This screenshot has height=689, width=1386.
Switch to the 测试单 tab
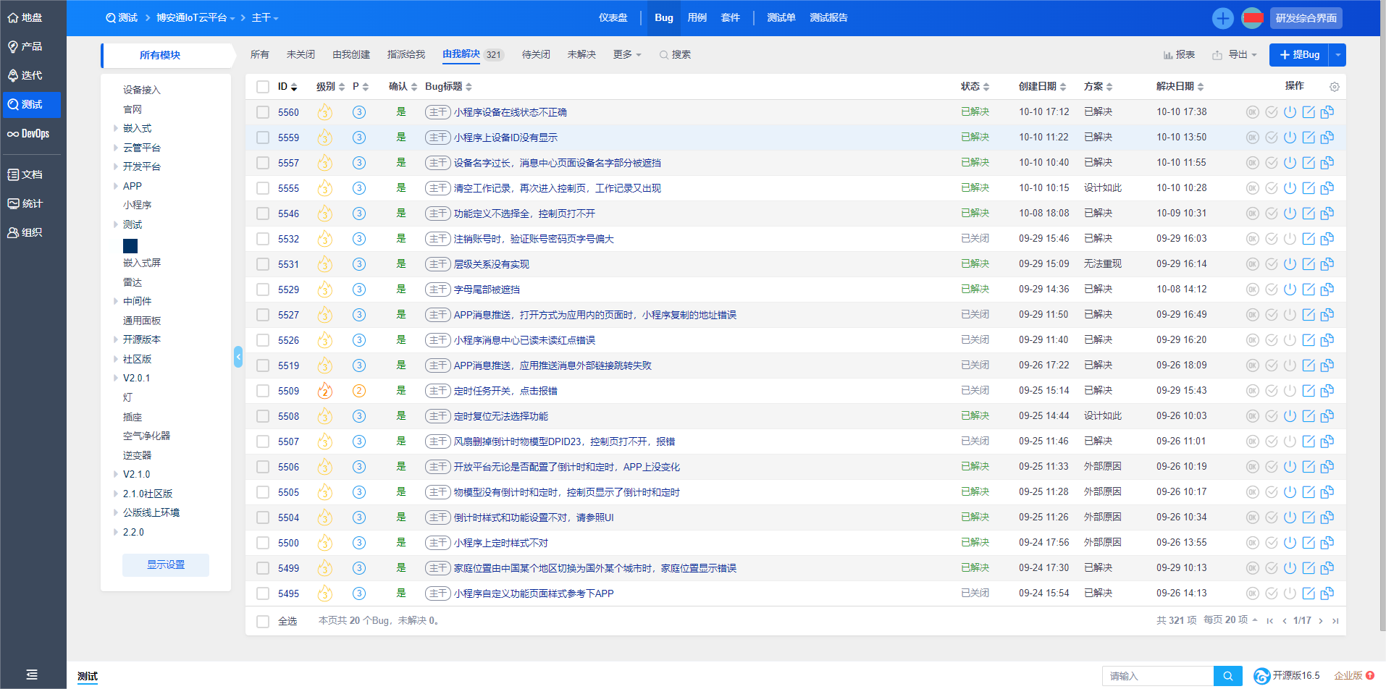click(x=781, y=17)
